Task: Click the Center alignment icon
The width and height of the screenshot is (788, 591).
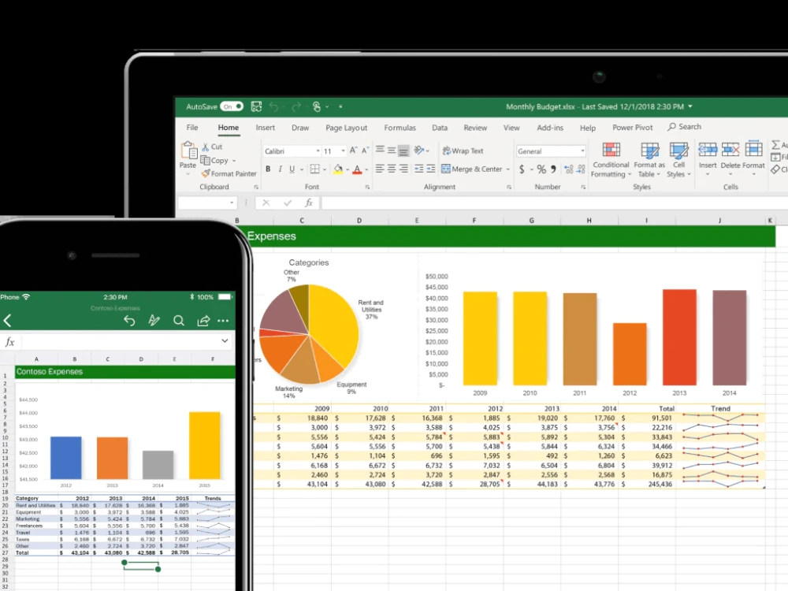Action: pyautogui.click(x=392, y=169)
